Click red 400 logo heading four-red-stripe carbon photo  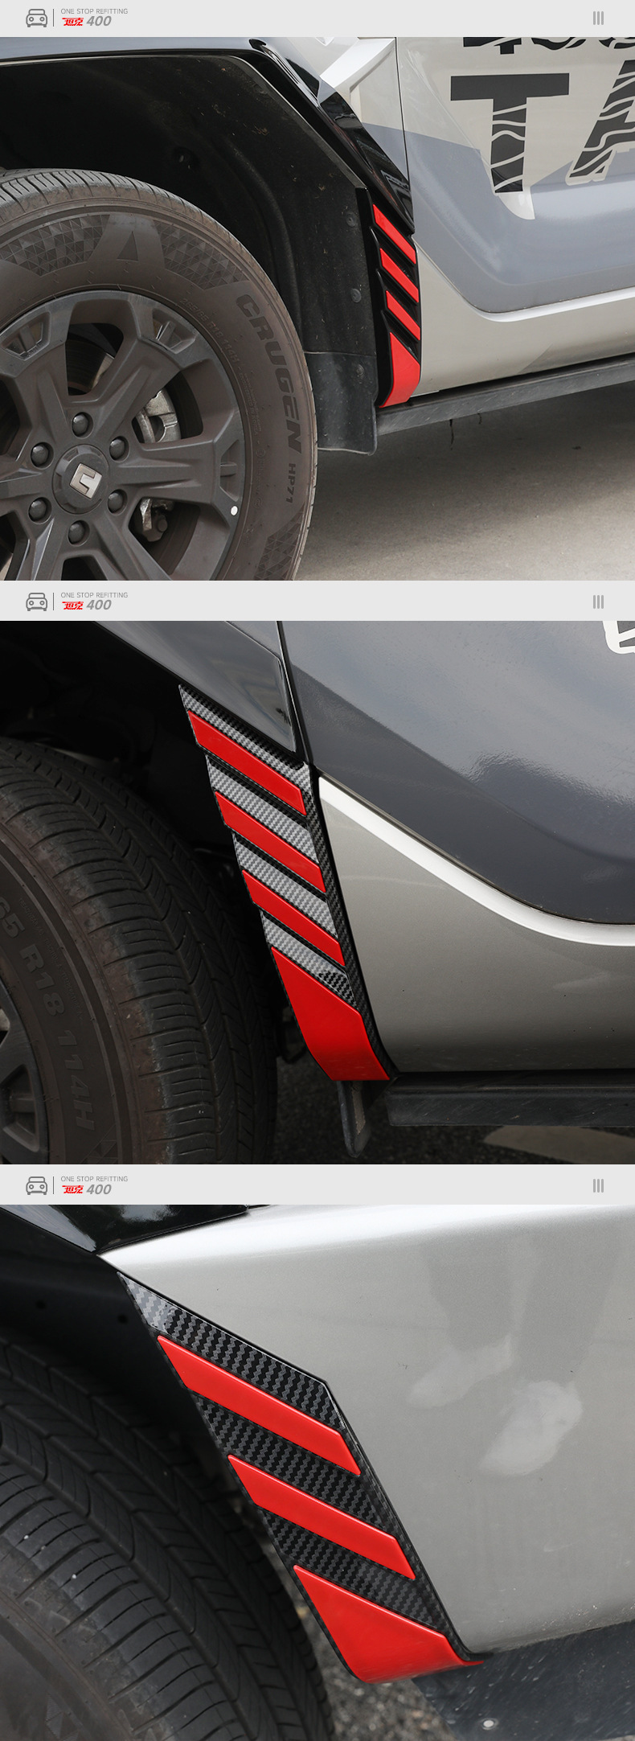[x=87, y=606]
